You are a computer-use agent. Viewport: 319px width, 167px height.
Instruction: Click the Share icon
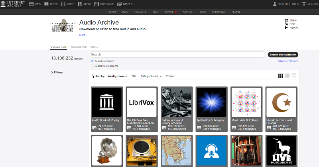click(x=287, y=20)
